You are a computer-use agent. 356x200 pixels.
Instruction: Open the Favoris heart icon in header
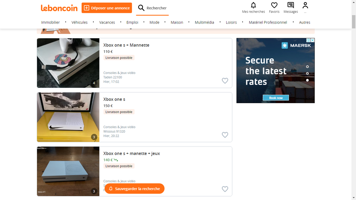click(x=274, y=6)
